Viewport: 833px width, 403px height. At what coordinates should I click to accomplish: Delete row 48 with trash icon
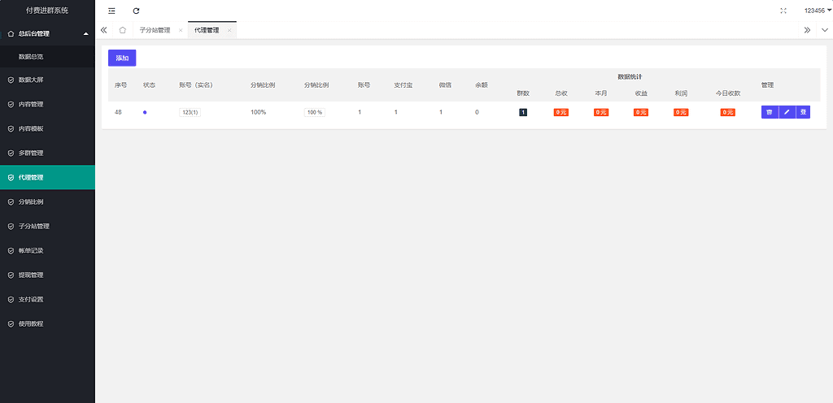pos(770,112)
